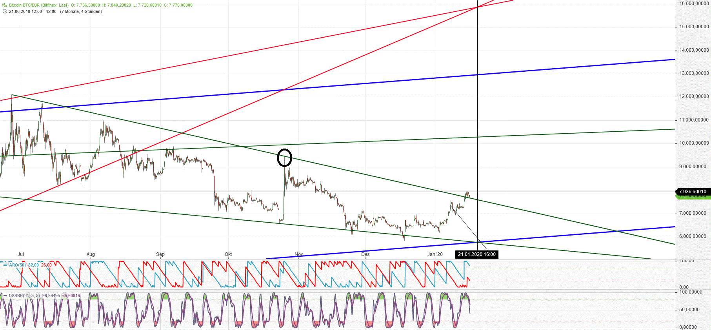Click the 13.000,00000 price axis label

point(694,73)
